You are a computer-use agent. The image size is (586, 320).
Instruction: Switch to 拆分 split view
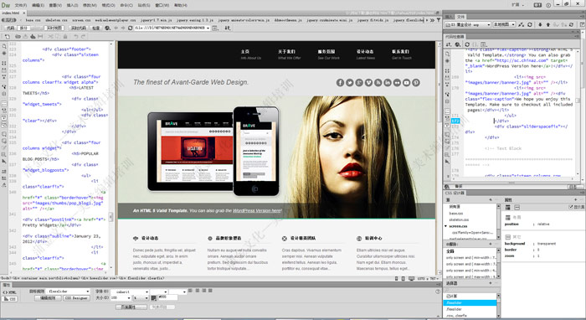click(x=23, y=28)
